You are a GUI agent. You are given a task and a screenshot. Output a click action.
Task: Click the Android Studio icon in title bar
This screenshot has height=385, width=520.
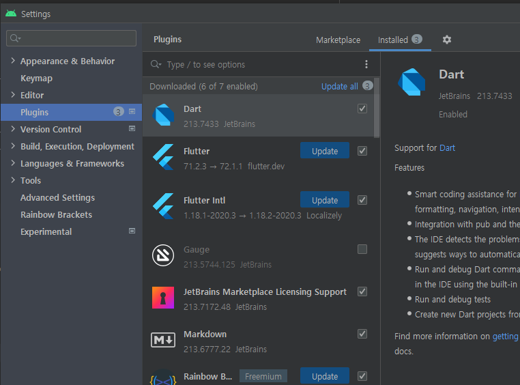(11, 14)
